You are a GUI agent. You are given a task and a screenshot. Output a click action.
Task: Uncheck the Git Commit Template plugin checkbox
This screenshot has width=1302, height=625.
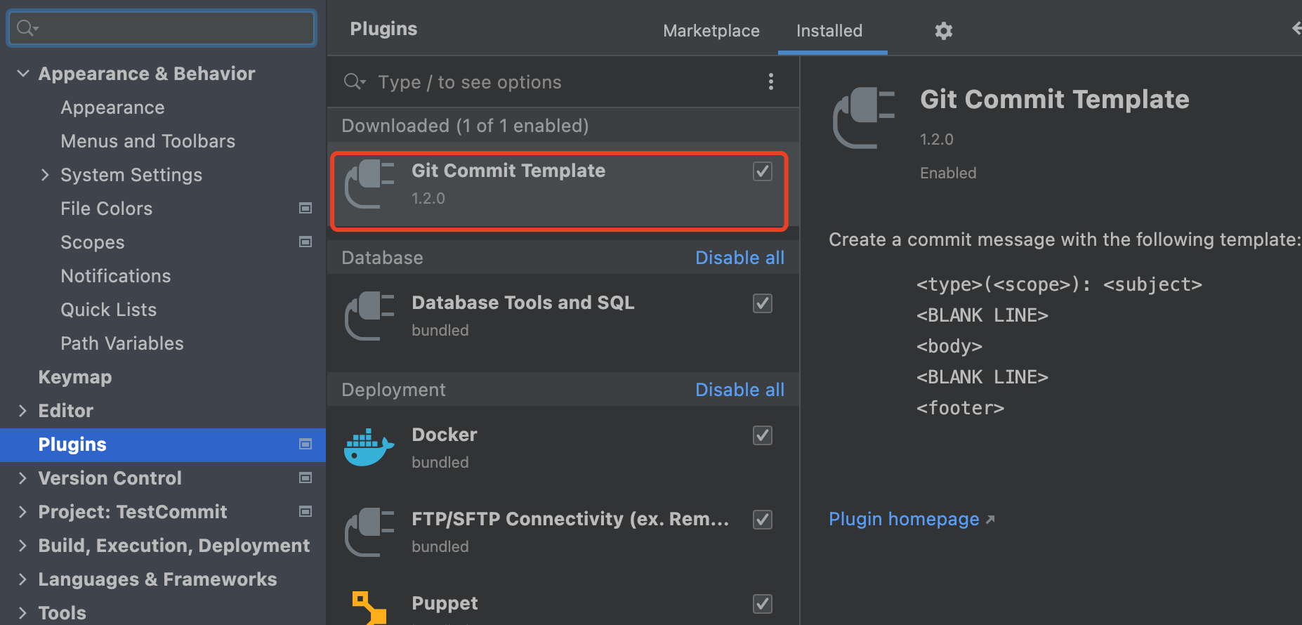[762, 171]
